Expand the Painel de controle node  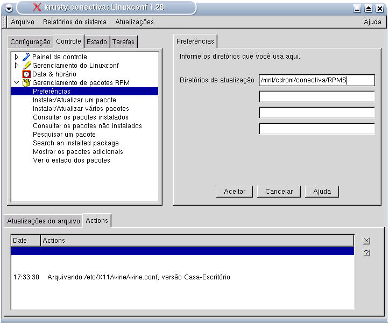17,57
